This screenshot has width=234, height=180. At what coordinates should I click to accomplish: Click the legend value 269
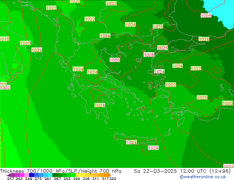(x=28, y=179)
